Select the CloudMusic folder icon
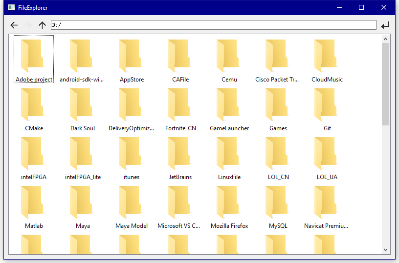 coord(325,56)
